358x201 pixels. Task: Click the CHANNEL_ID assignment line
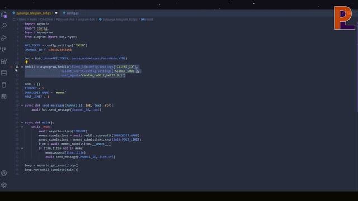click(48, 50)
